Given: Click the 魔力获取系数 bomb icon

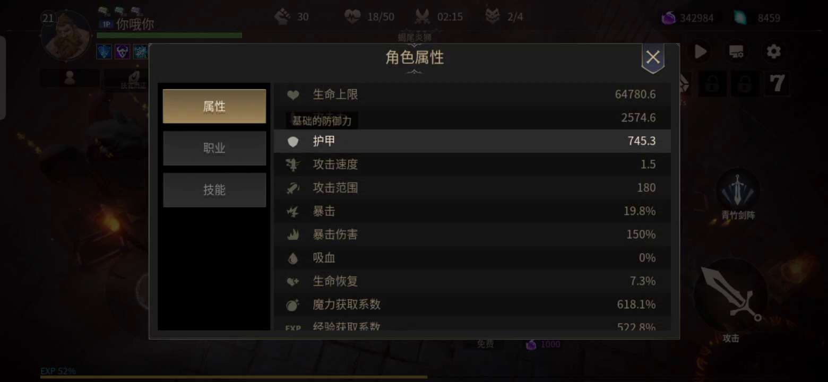Looking at the screenshot, I should tap(293, 305).
